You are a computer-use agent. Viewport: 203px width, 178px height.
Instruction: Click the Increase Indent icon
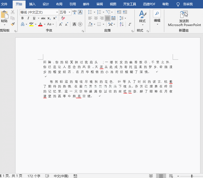[125, 12]
